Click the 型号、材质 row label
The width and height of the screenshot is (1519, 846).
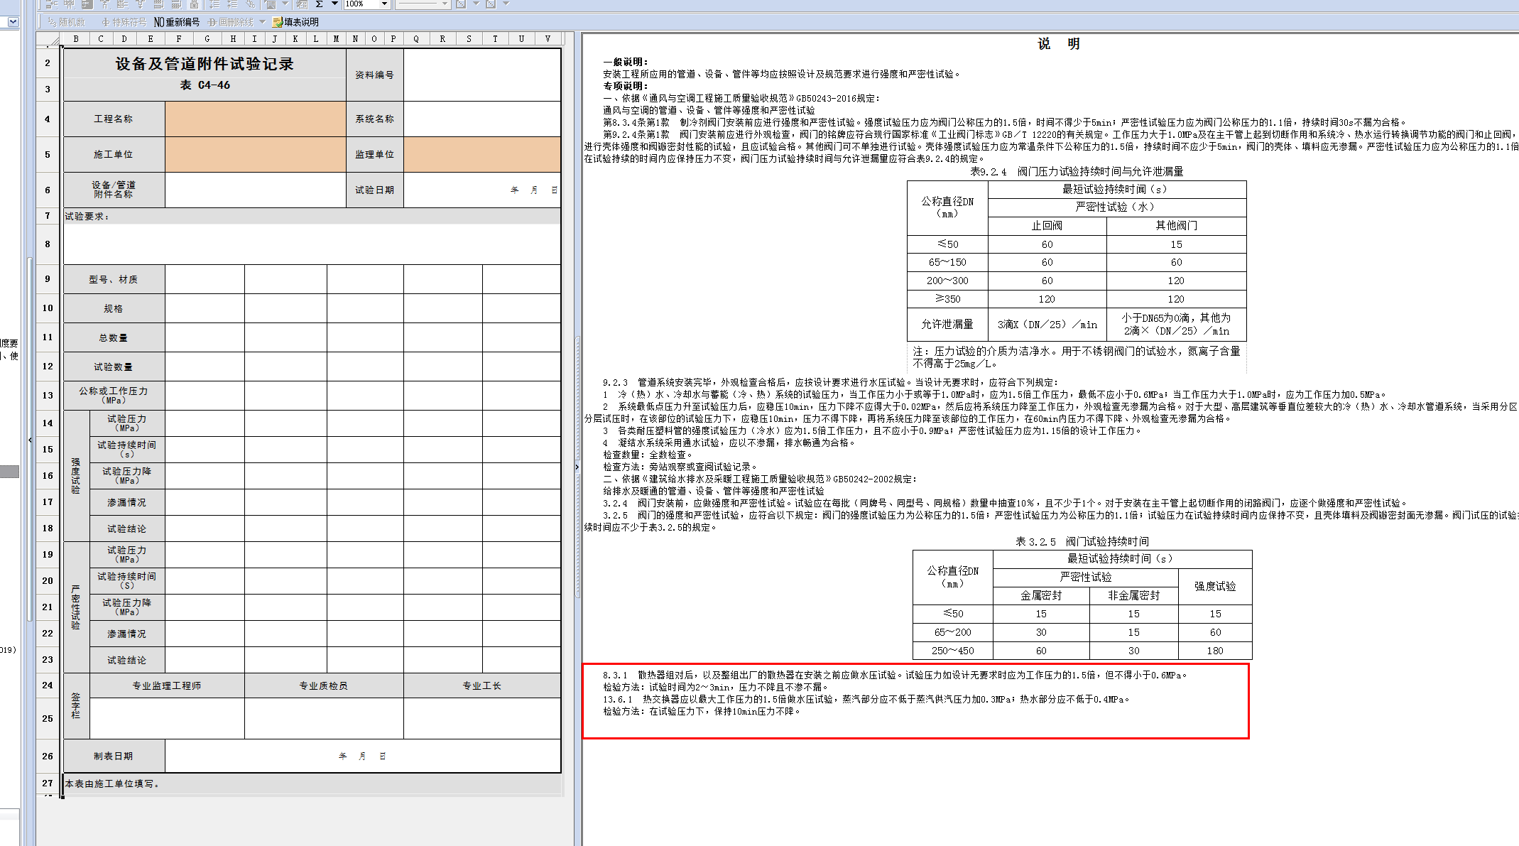point(114,279)
